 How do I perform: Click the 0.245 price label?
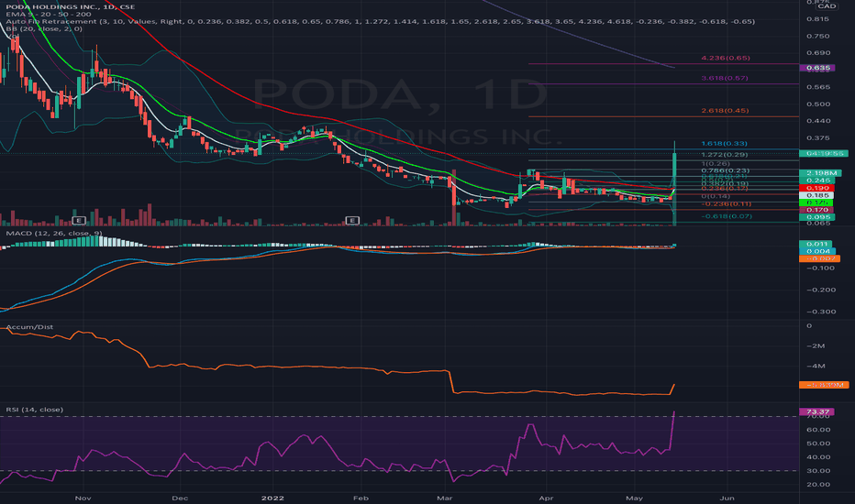coord(816,181)
